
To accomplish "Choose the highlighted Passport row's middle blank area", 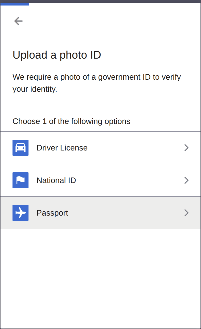I will [x=125, y=213].
